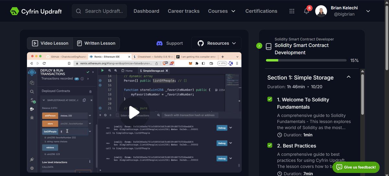Click Solidity Smart Contract Developer label
The height and width of the screenshot is (176, 389).
[304, 39]
